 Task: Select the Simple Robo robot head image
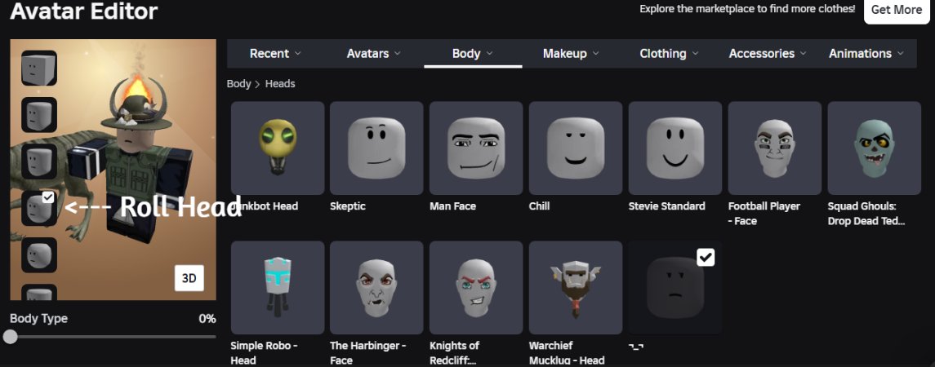[x=278, y=288]
